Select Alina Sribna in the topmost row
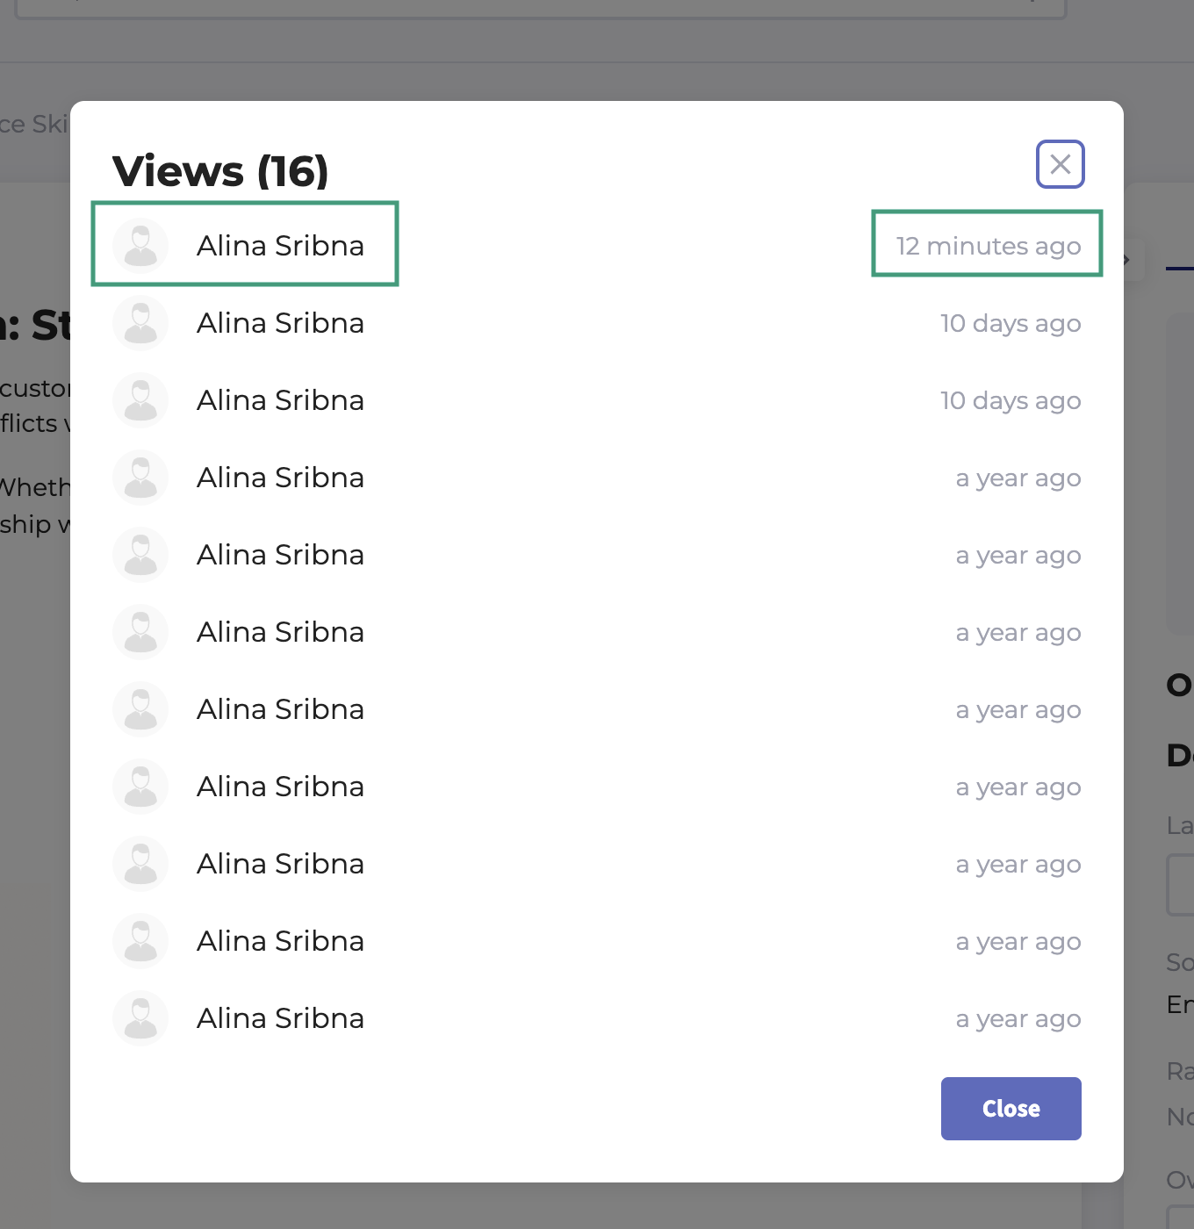This screenshot has height=1229, width=1194. click(280, 246)
